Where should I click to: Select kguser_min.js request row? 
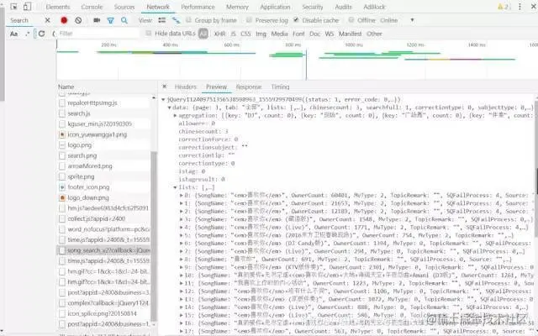point(104,123)
